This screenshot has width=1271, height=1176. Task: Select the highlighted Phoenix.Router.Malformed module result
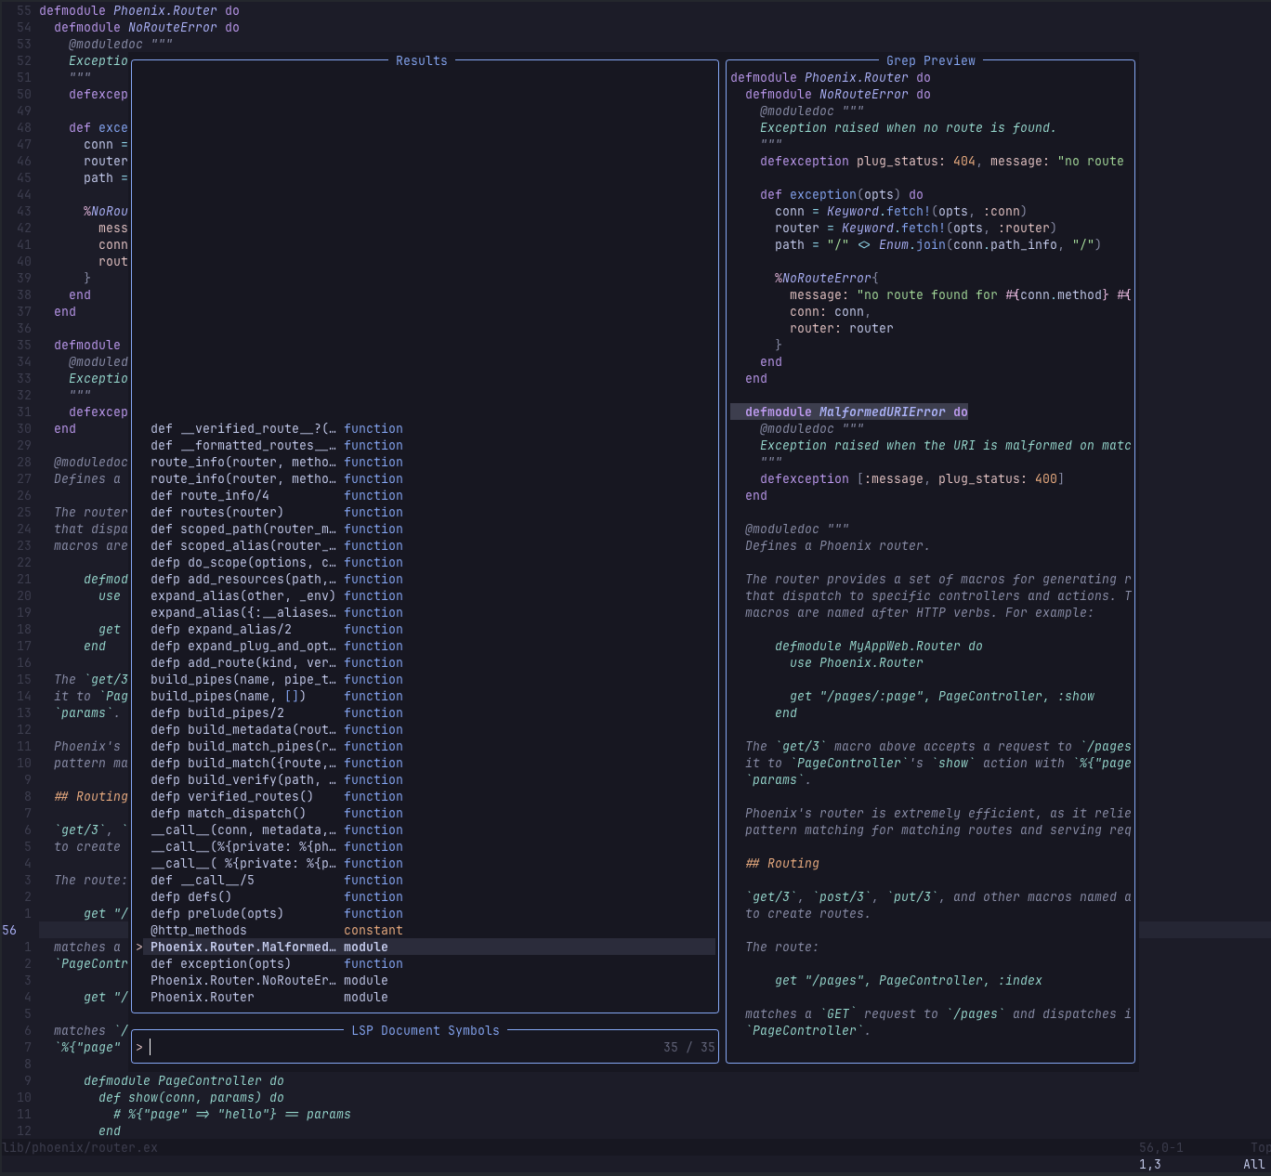(x=243, y=947)
